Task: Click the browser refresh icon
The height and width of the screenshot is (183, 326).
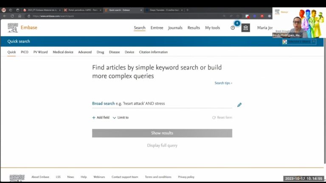Action: point(12,16)
